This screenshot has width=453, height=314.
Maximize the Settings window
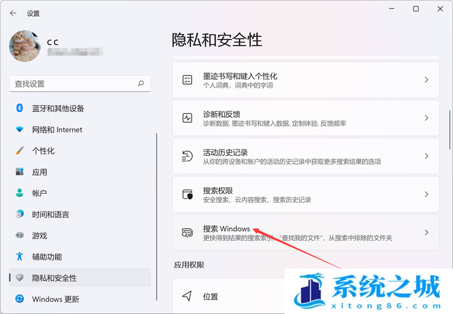click(415, 9)
